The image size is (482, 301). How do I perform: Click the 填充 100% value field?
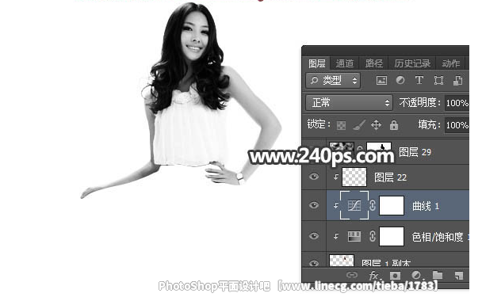click(x=457, y=125)
